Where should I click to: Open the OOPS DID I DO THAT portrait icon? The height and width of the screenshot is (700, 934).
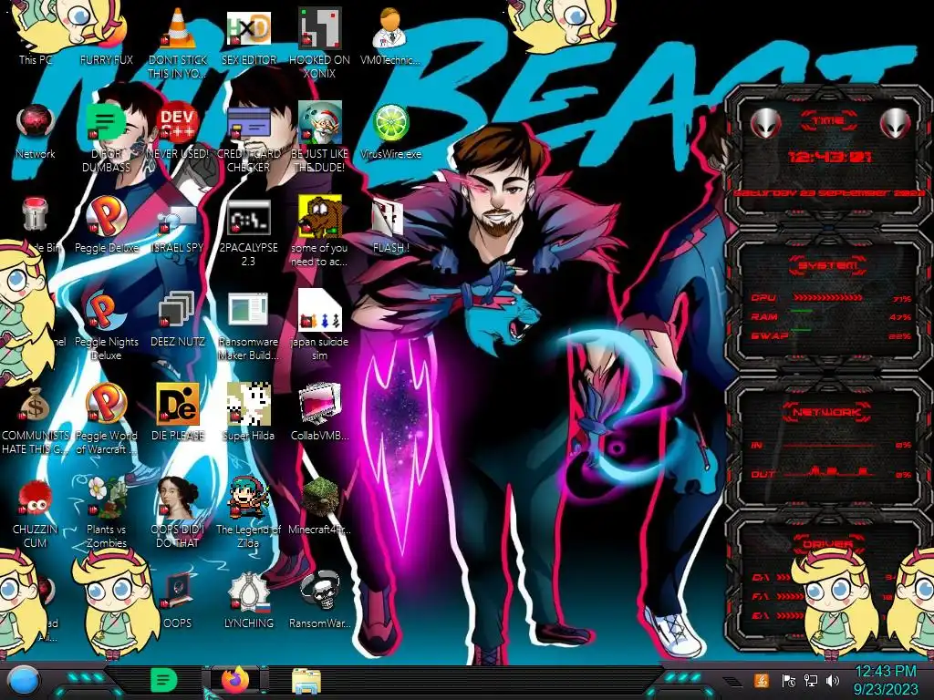(178, 513)
